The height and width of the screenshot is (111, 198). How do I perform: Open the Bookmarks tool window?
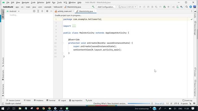3,75
